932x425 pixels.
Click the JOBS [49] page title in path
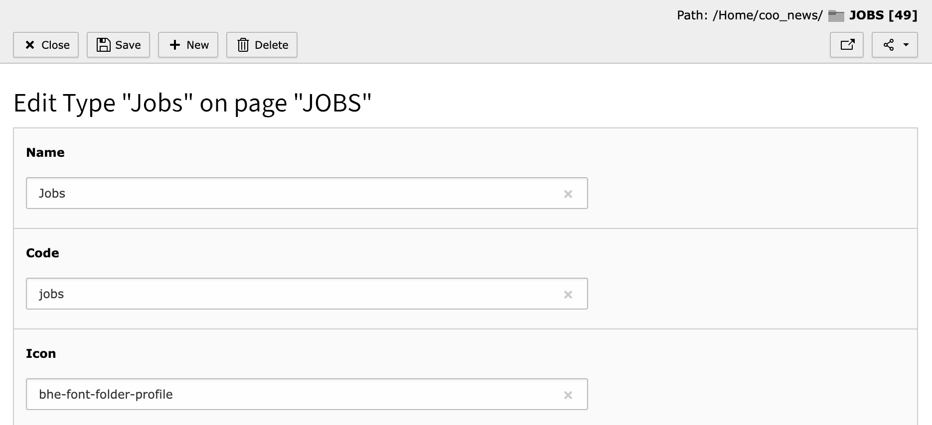883,15
